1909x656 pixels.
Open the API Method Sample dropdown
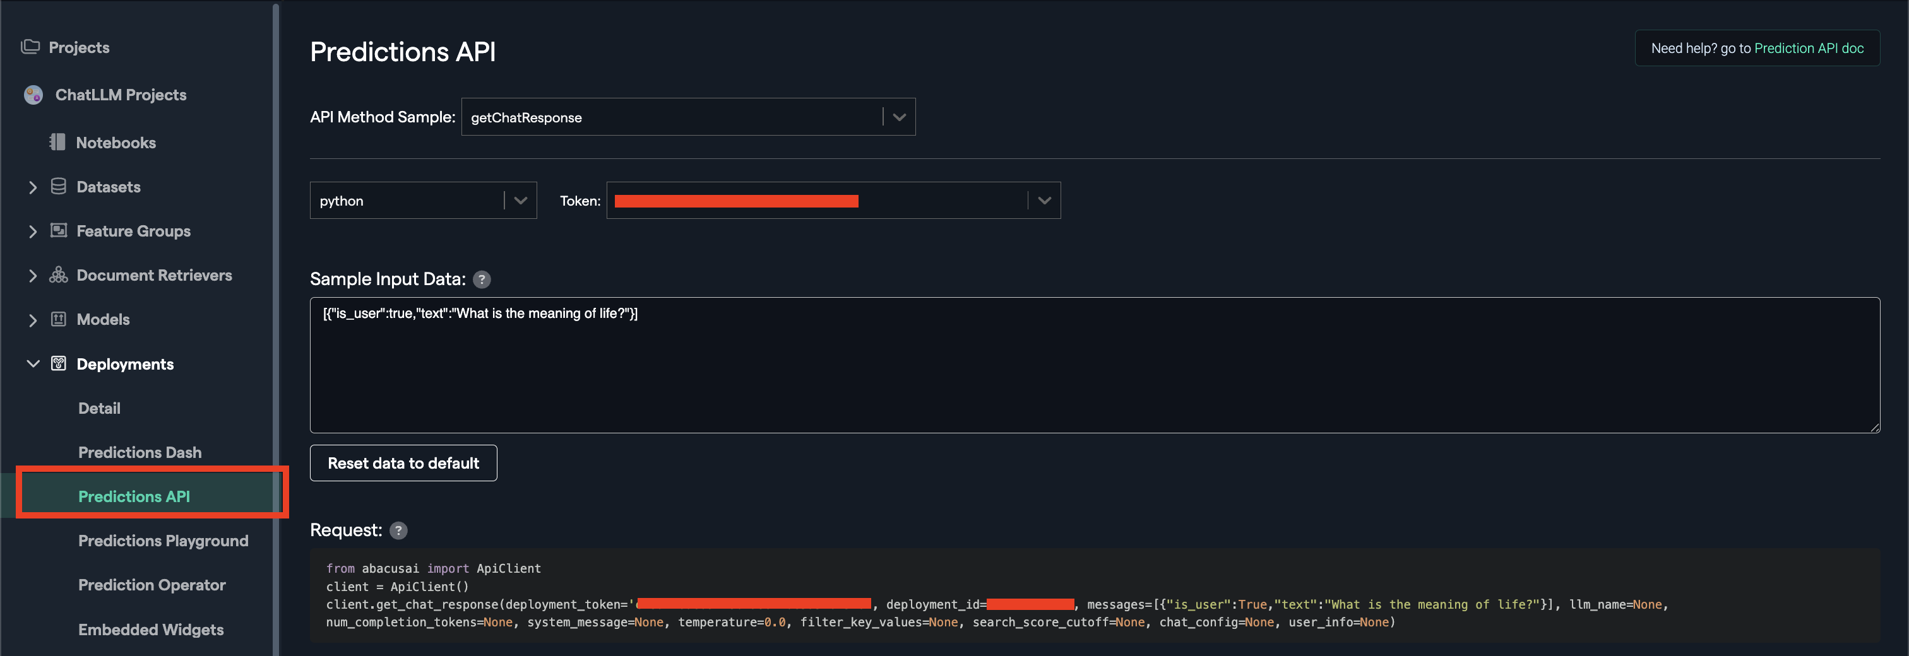[x=899, y=117]
